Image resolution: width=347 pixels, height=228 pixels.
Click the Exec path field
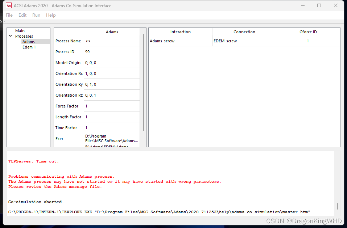(112, 139)
